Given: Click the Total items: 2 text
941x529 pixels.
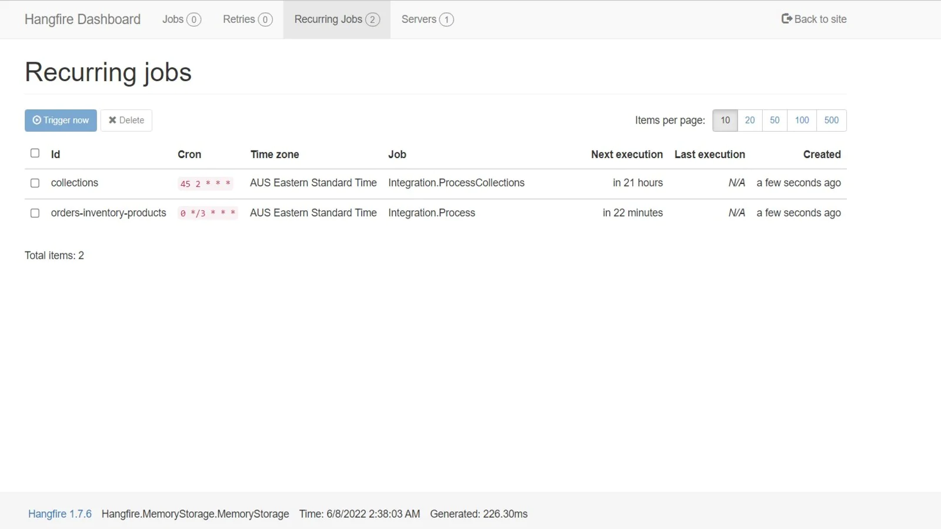Looking at the screenshot, I should click(54, 256).
